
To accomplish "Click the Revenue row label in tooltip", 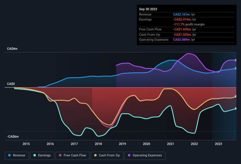I will [x=145, y=14].
